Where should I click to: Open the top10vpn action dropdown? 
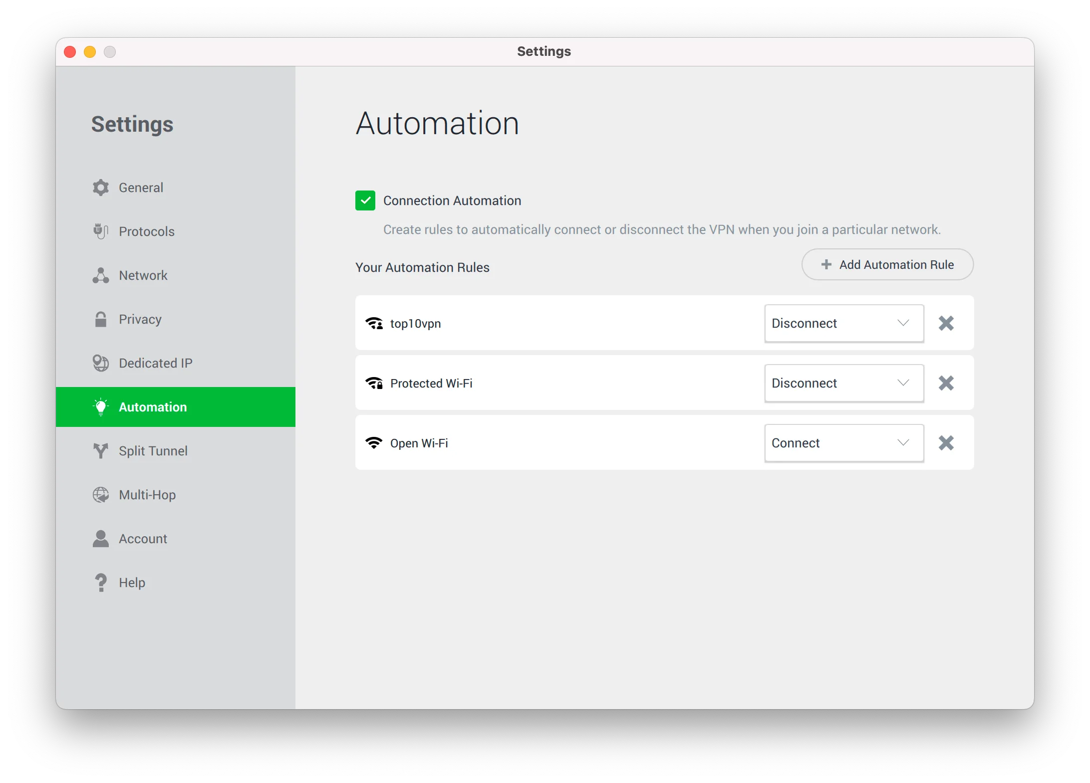click(x=844, y=323)
